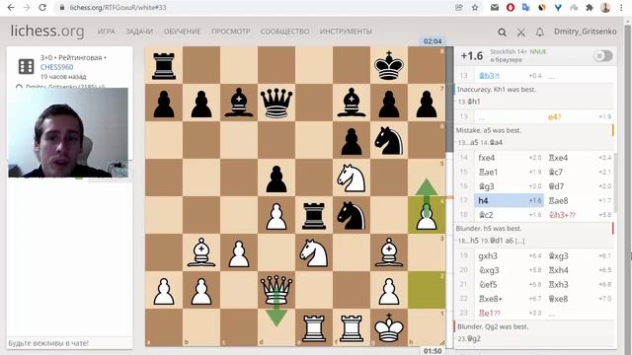This screenshot has height=355, width=632.
Task: Select black move 21 Rxh3
Action: coord(580,285)
